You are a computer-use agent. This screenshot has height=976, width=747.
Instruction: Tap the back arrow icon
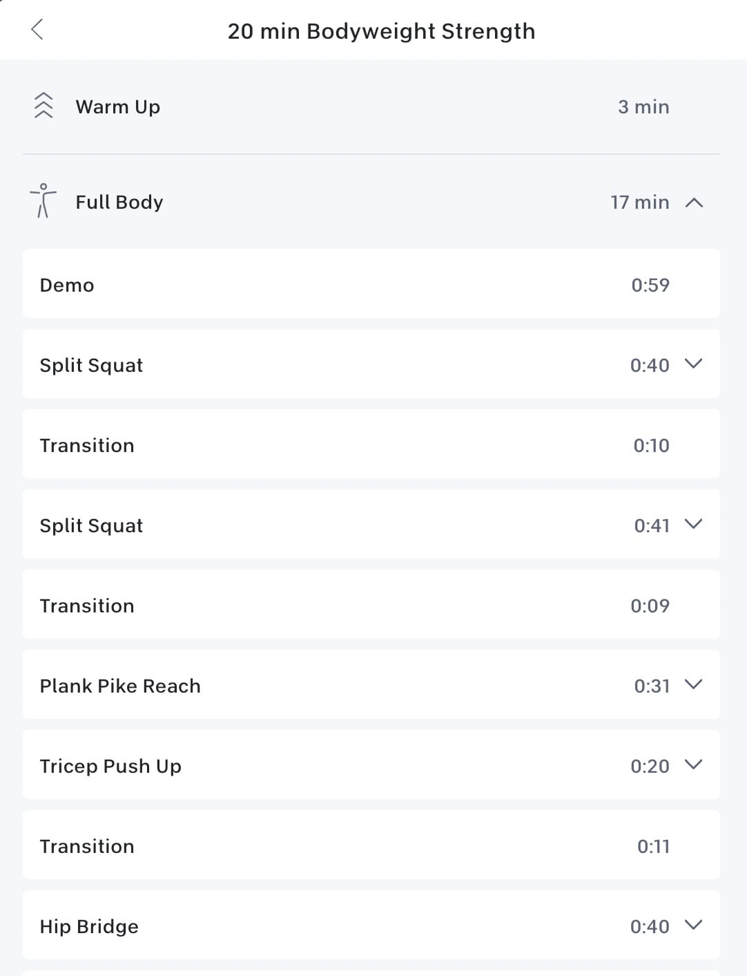click(37, 30)
